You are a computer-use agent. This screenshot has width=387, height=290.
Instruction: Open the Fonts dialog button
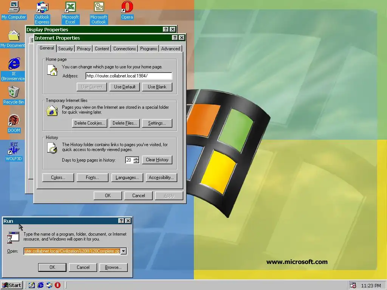(x=92, y=177)
